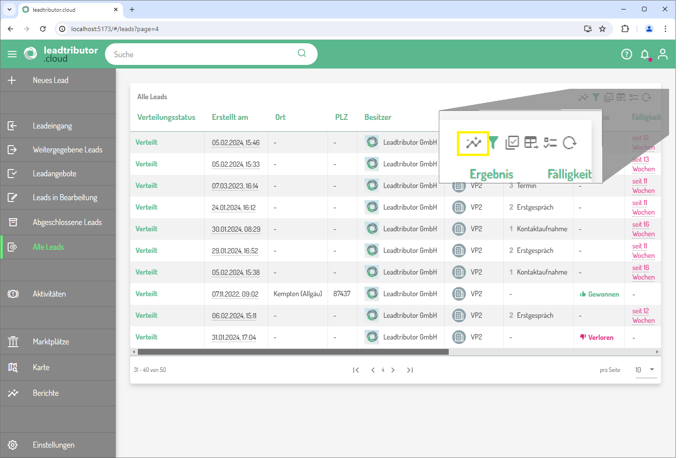Click the highlighted enlarged statistics chart icon
Screen dimensions: 692x458
473,143
